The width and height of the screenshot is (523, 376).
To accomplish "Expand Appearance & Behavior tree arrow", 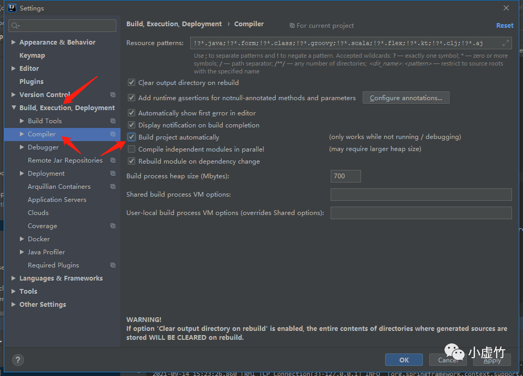I will tap(13, 42).
